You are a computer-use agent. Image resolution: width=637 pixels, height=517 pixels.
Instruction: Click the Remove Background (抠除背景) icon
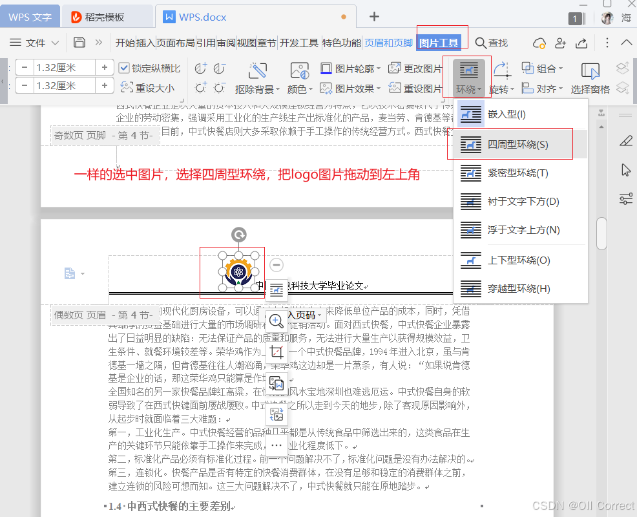coord(258,70)
